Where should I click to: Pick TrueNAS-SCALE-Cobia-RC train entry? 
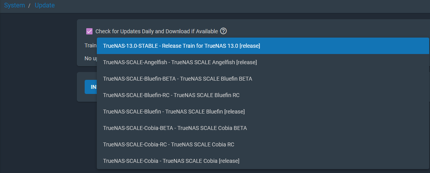(263, 144)
